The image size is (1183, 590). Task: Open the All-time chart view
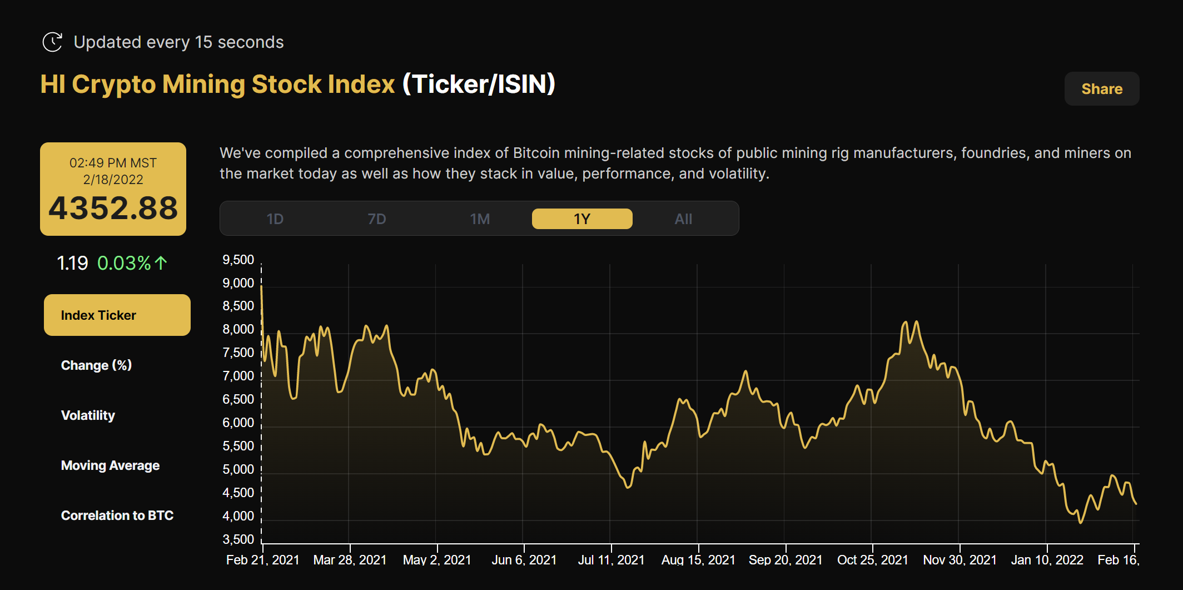[683, 219]
